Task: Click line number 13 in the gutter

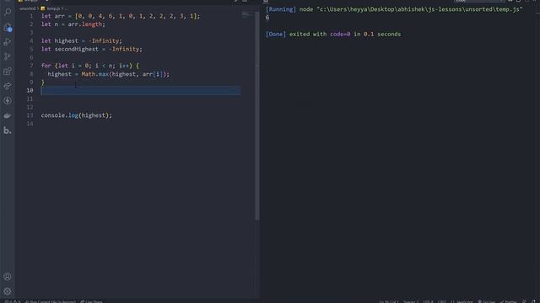Action: coord(30,115)
